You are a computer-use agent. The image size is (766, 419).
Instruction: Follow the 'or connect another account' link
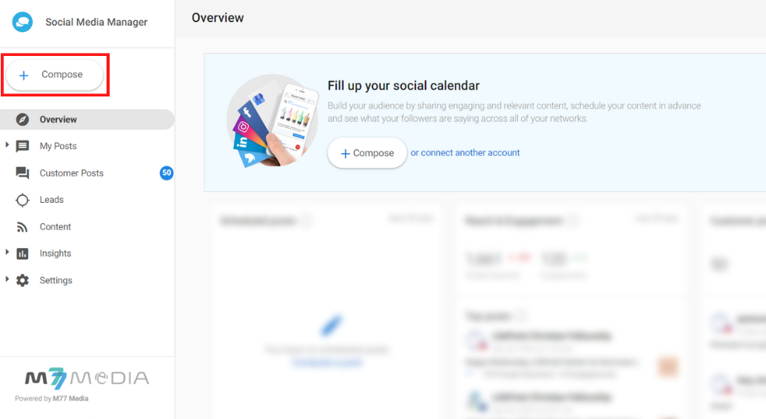tap(465, 153)
